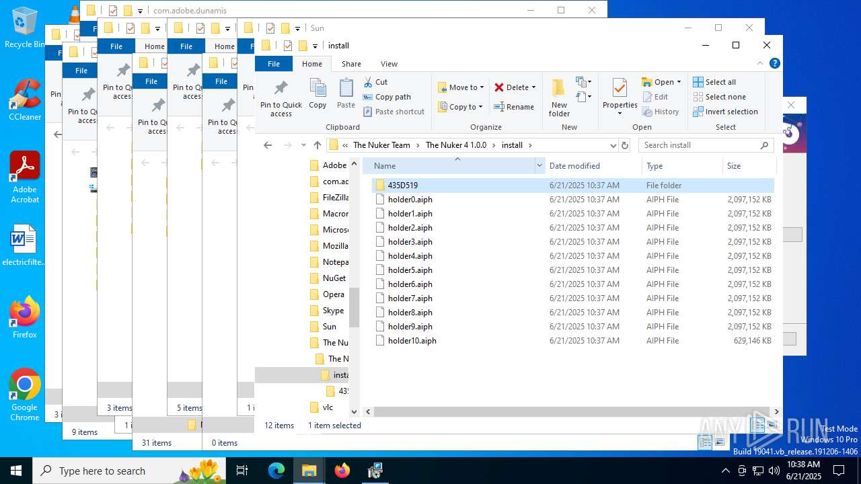Sort by the Name column header

(449, 166)
